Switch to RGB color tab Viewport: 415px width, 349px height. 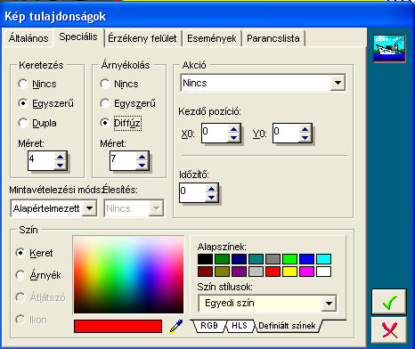[x=209, y=326]
